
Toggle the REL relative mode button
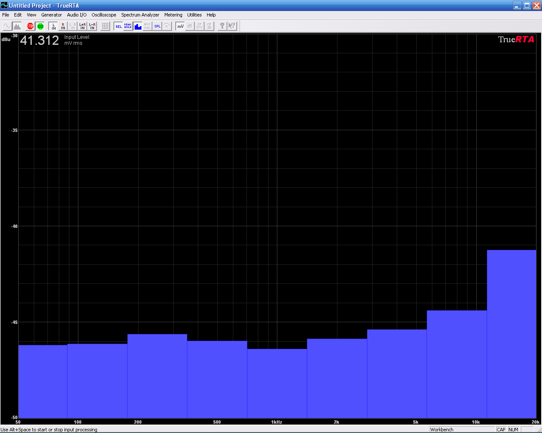tap(119, 26)
